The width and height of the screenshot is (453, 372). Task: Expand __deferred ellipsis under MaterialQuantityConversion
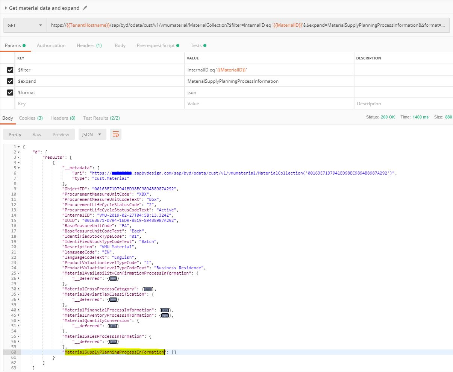coord(113,326)
